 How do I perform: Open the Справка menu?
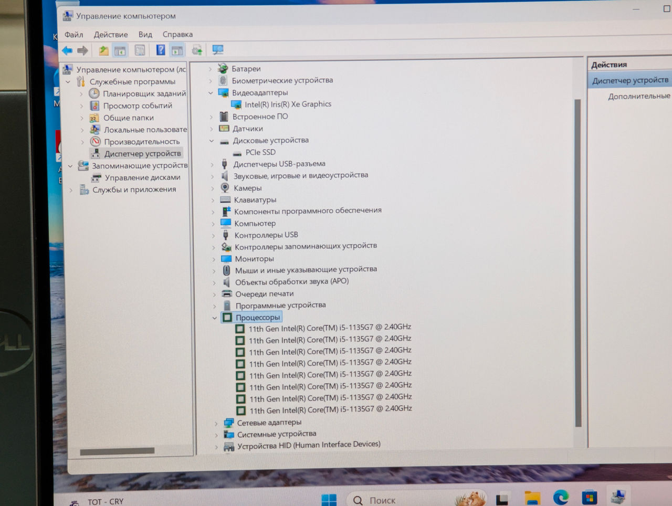pos(177,34)
